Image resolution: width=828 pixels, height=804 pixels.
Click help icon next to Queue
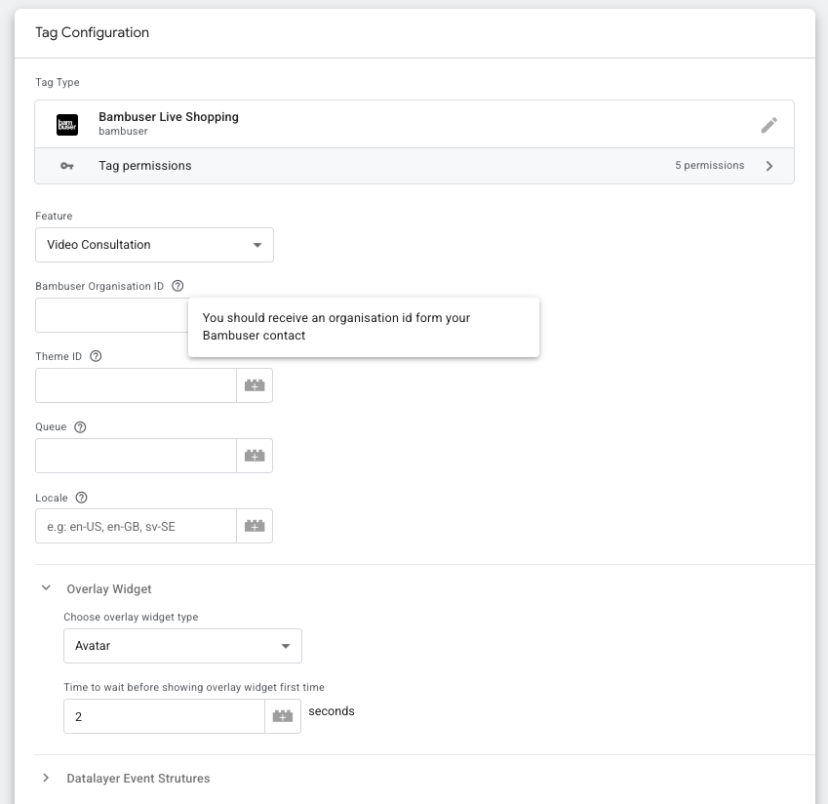[x=80, y=426]
